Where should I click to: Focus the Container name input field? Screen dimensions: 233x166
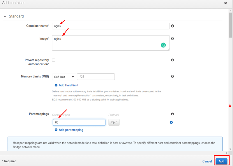tap(111, 26)
